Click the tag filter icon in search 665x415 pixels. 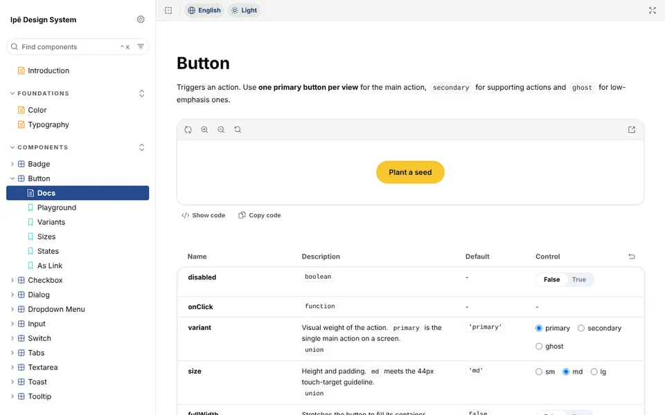click(141, 46)
